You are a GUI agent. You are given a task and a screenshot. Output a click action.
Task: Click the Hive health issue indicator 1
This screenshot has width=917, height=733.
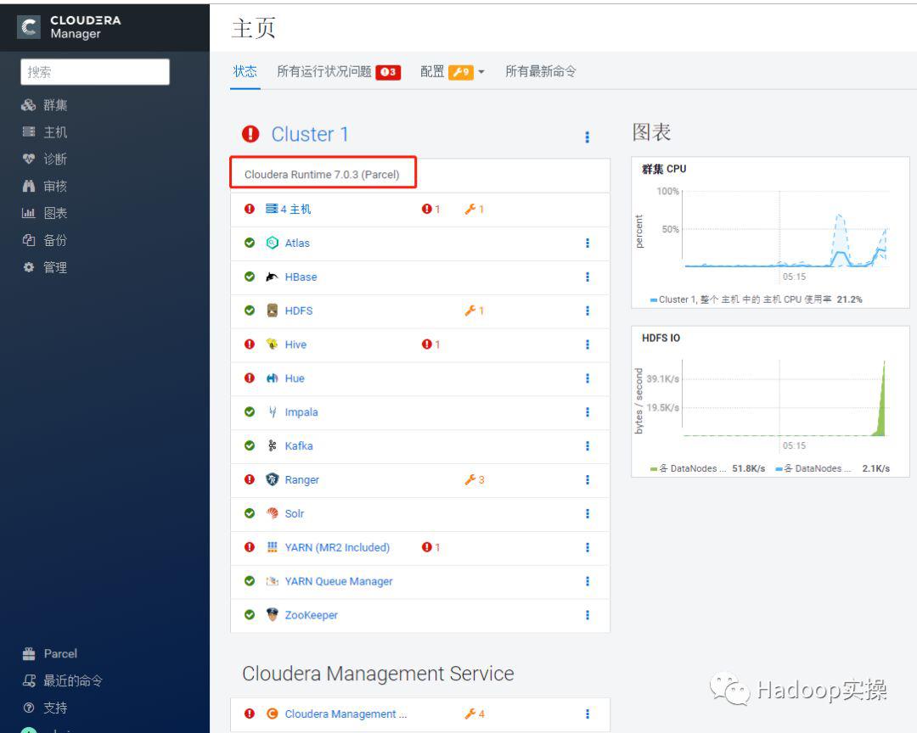click(430, 344)
